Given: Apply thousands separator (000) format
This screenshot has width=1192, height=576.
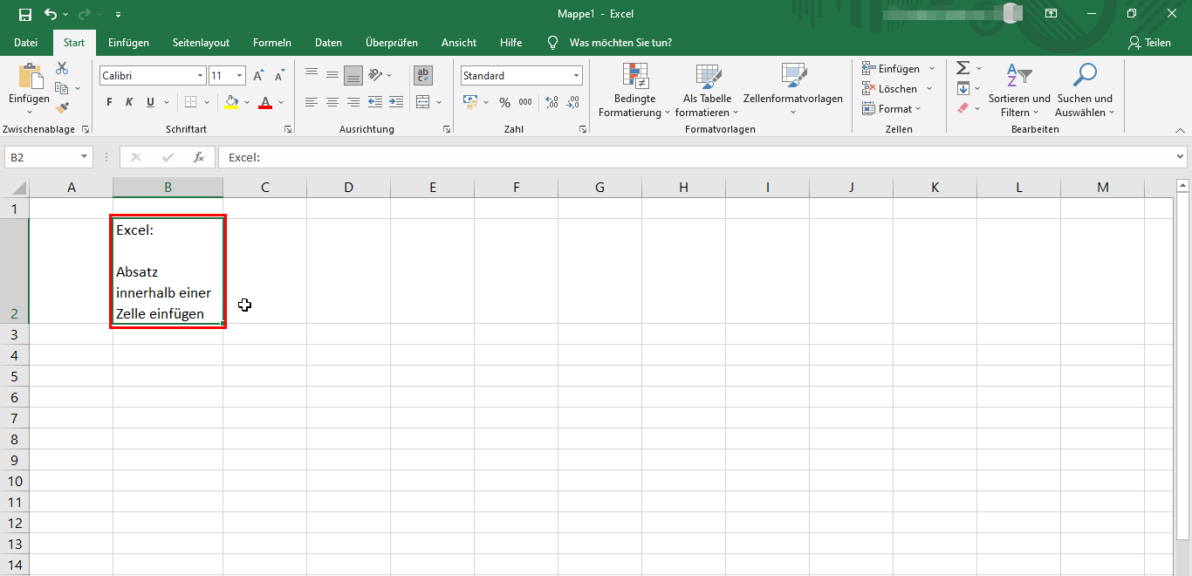Looking at the screenshot, I should pos(525,102).
